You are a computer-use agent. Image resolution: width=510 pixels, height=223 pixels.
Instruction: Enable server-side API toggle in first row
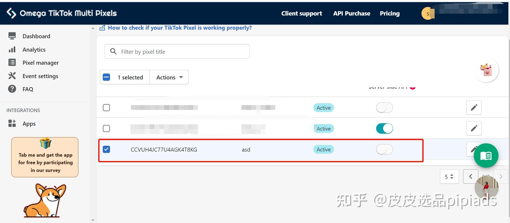(384, 108)
